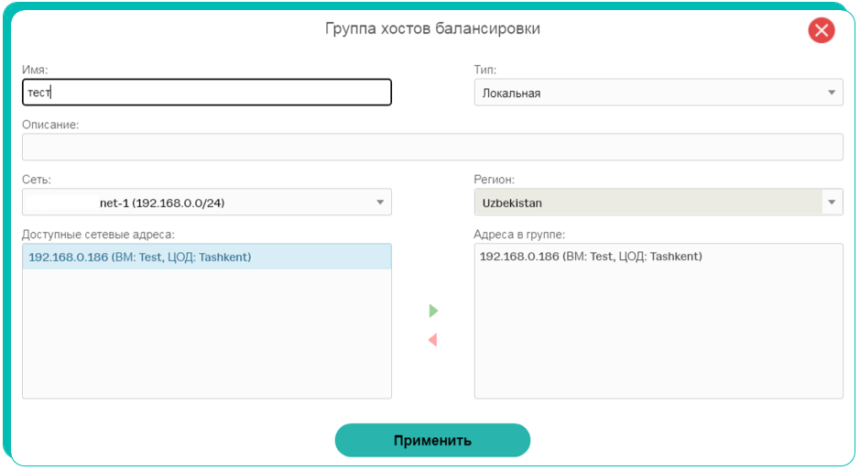Screen dimensions: 860x471
Task: Click the Тип dropdown arrow
Action: click(x=832, y=93)
